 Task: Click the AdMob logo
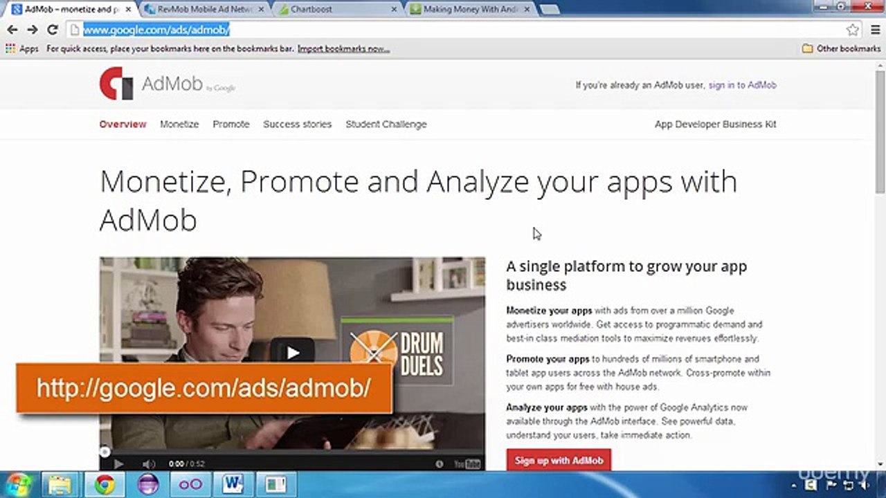[x=168, y=84]
